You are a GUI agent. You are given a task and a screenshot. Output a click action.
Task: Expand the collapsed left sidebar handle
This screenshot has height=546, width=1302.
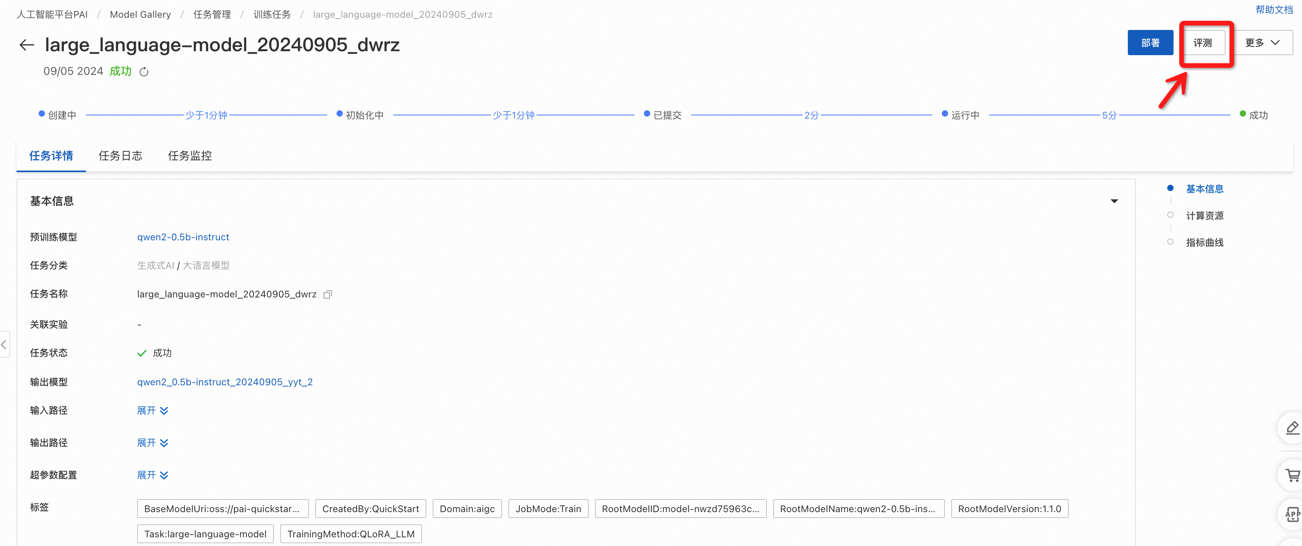[x=4, y=344]
